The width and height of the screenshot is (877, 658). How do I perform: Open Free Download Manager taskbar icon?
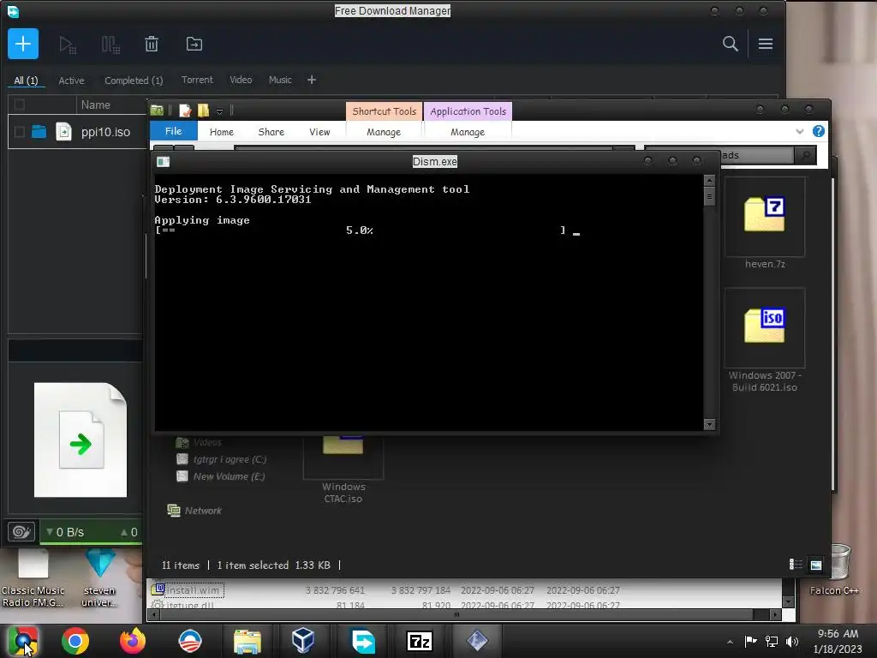[x=363, y=641]
